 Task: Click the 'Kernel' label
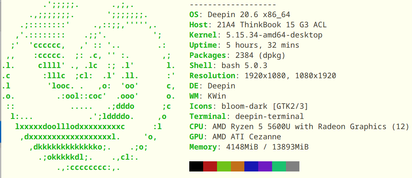click(203, 35)
